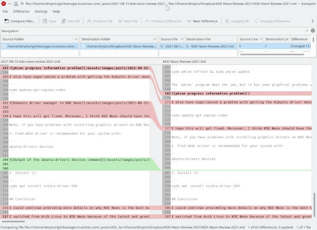317x230 pixels.
Task: Close the Navigation panel
Action: tap(313, 31)
